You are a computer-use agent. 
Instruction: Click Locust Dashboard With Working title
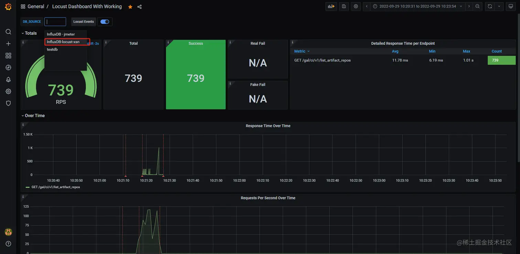pyautogui.click(x=87, y=7)
